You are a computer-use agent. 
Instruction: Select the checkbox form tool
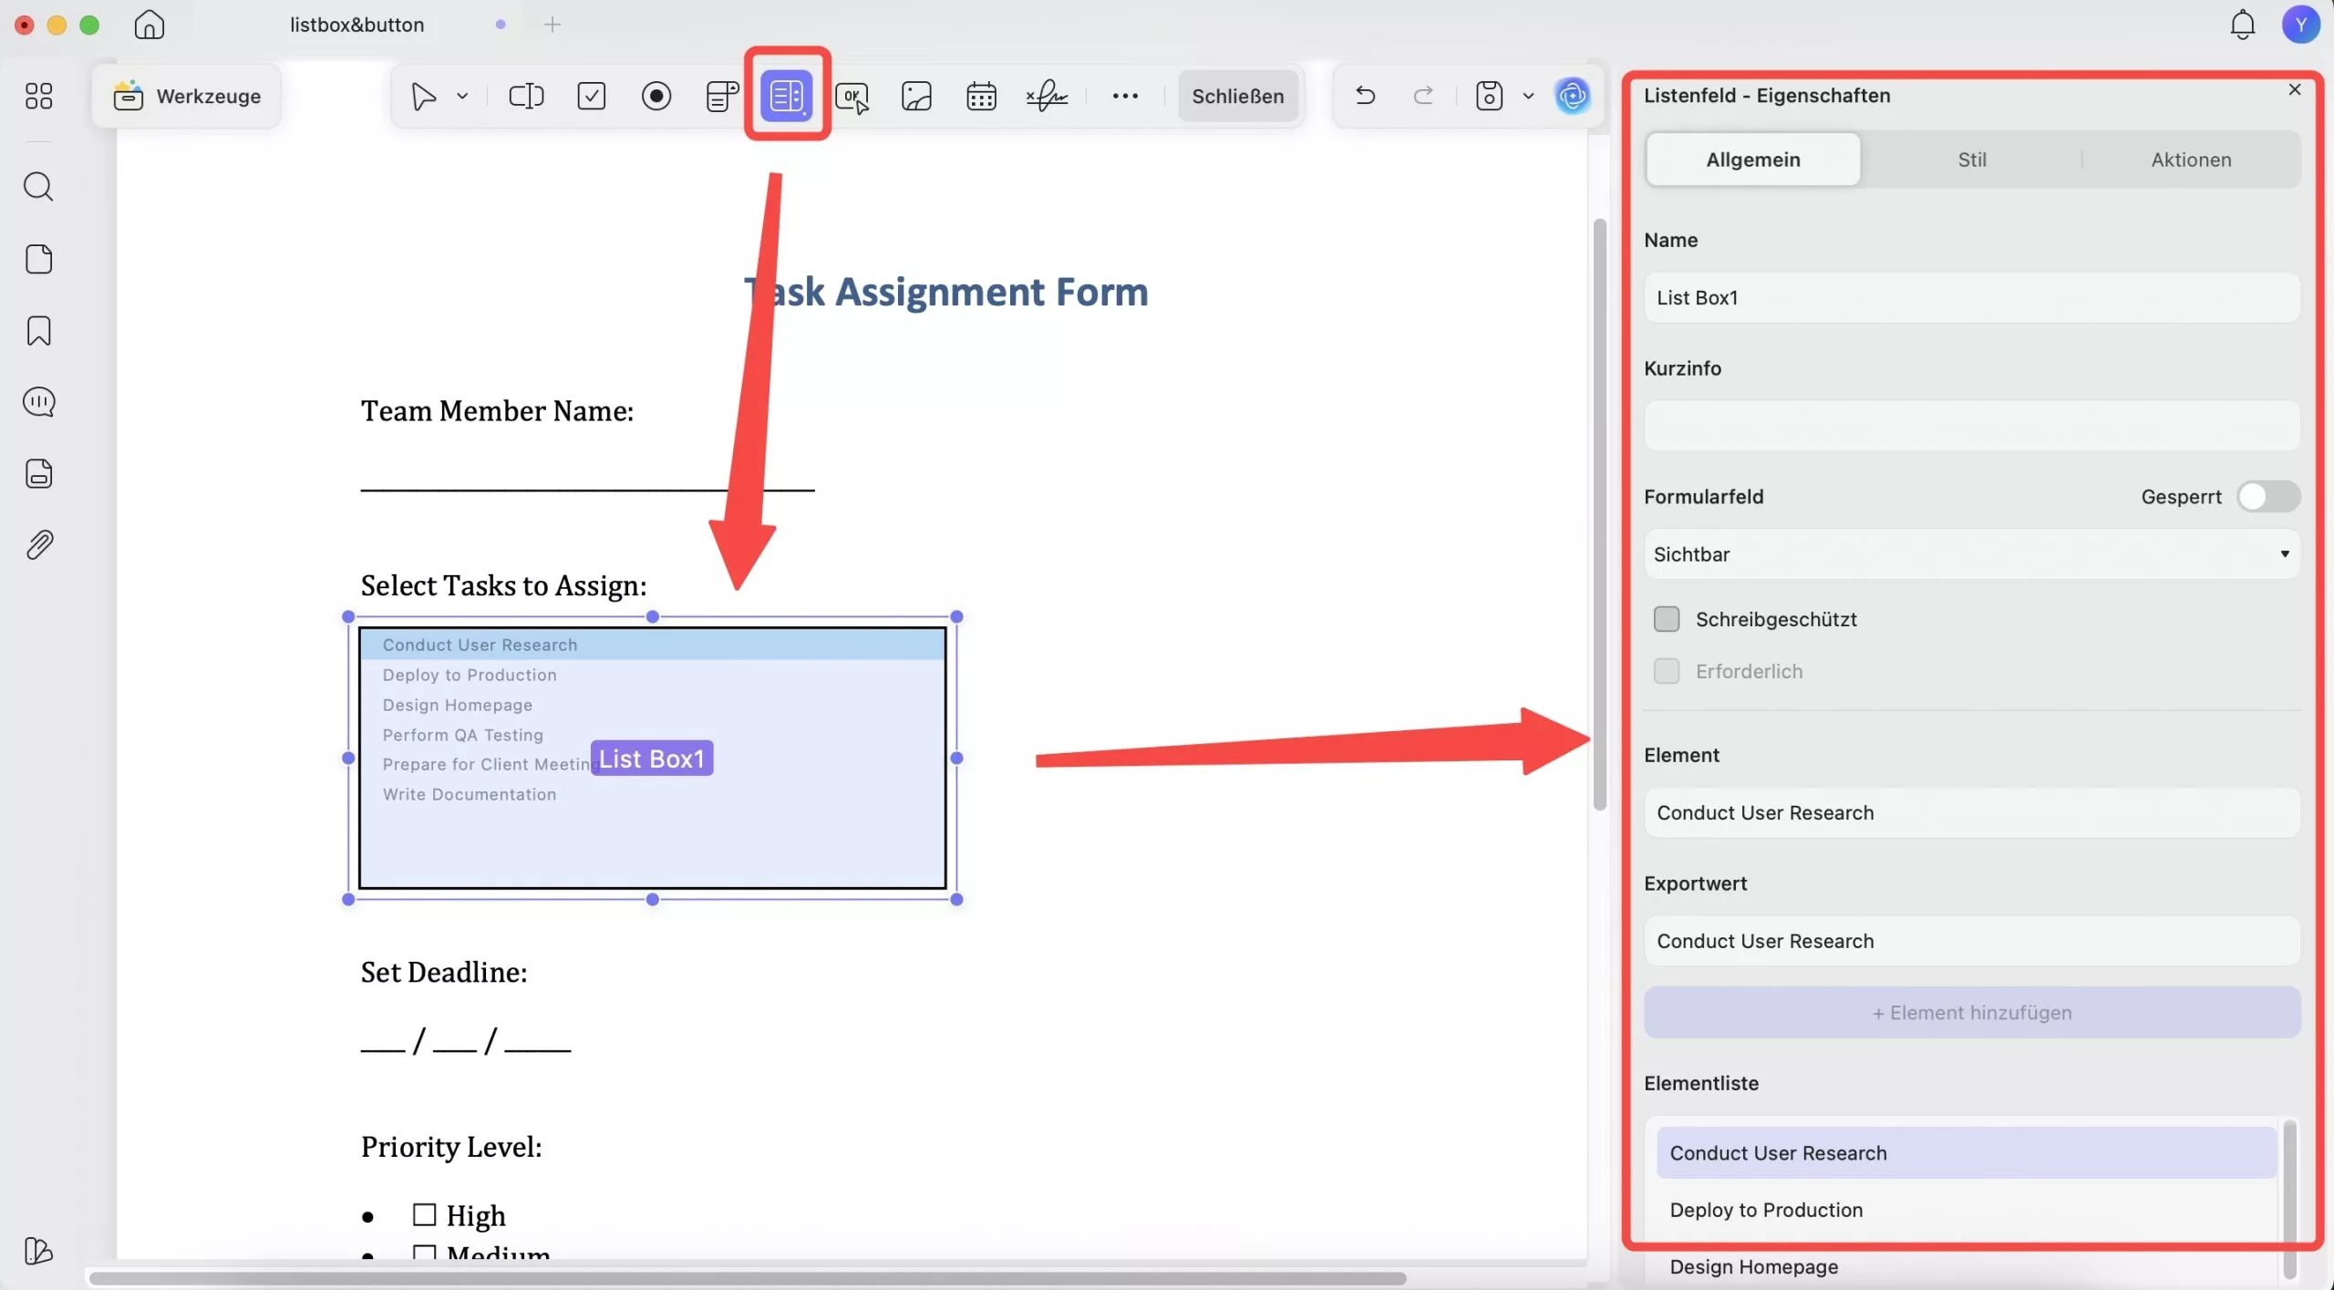[592, 96]
